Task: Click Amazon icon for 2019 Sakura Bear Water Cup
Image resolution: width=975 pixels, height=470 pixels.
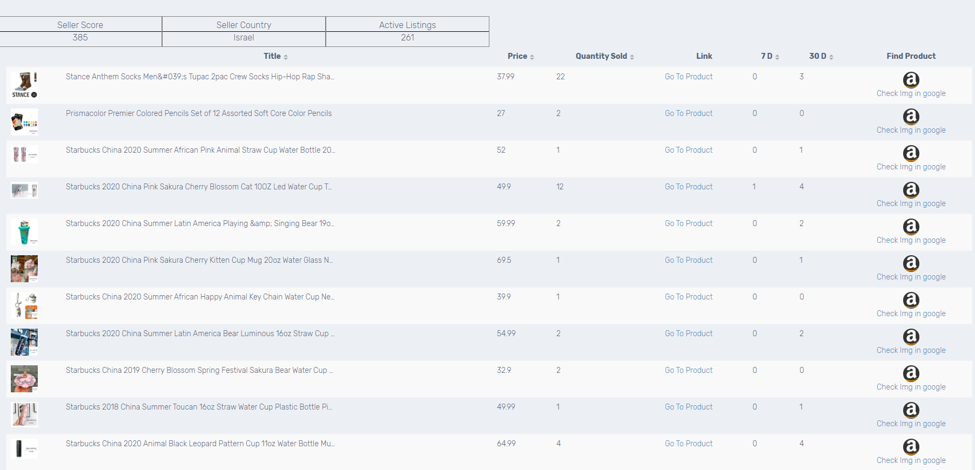Action: click(911, 373)
